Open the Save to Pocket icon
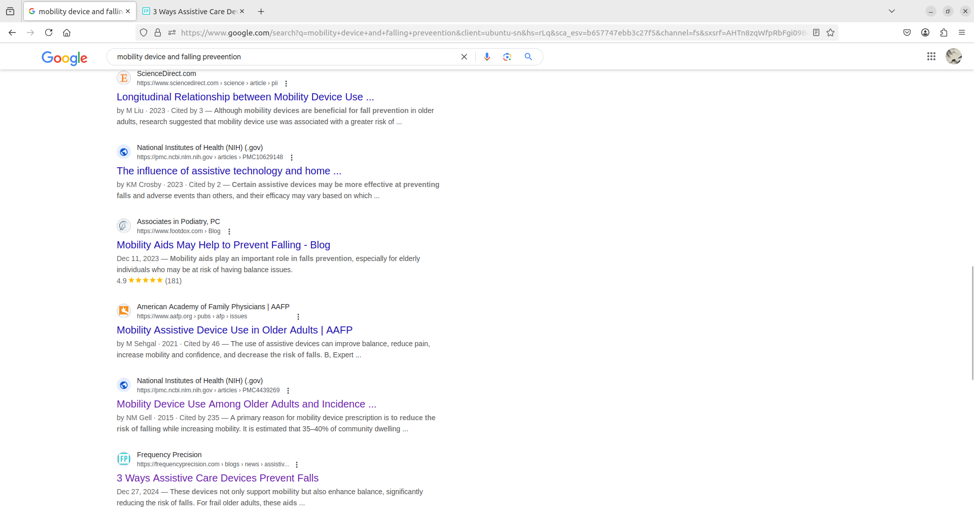The image size is (974, 519). point(907,32)
